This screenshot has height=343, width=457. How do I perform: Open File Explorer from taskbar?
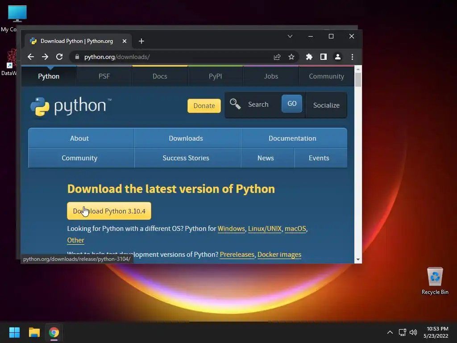34,332
